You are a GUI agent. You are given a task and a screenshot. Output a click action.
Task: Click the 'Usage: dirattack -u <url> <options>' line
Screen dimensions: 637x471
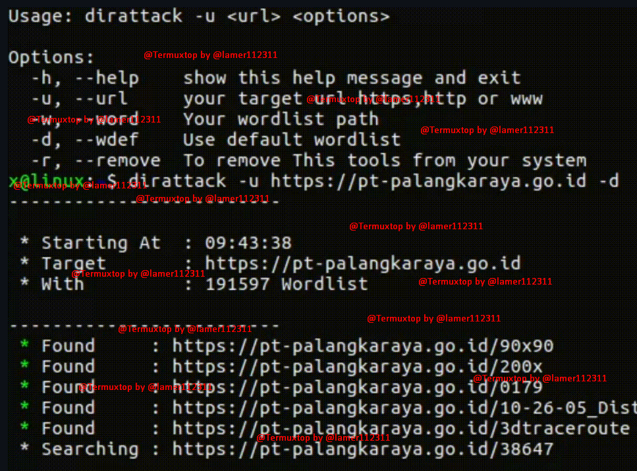click(199, 16)
